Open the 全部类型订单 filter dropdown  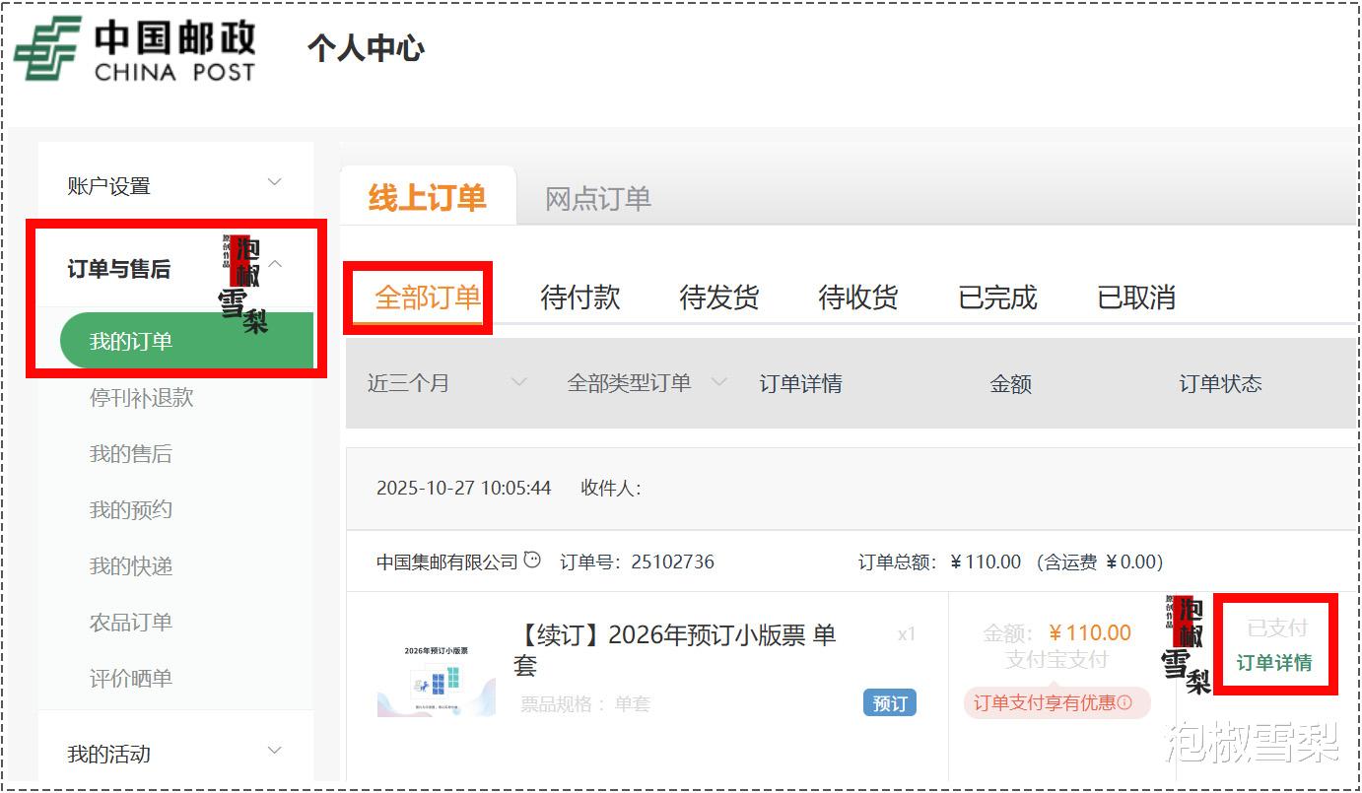tap(647, 382)
